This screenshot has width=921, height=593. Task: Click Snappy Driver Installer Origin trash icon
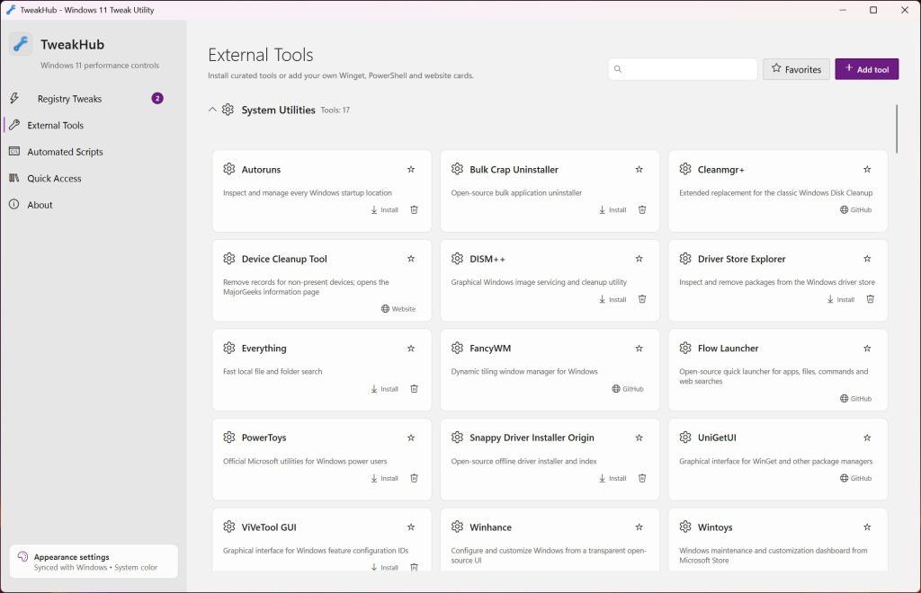(642, 478)
